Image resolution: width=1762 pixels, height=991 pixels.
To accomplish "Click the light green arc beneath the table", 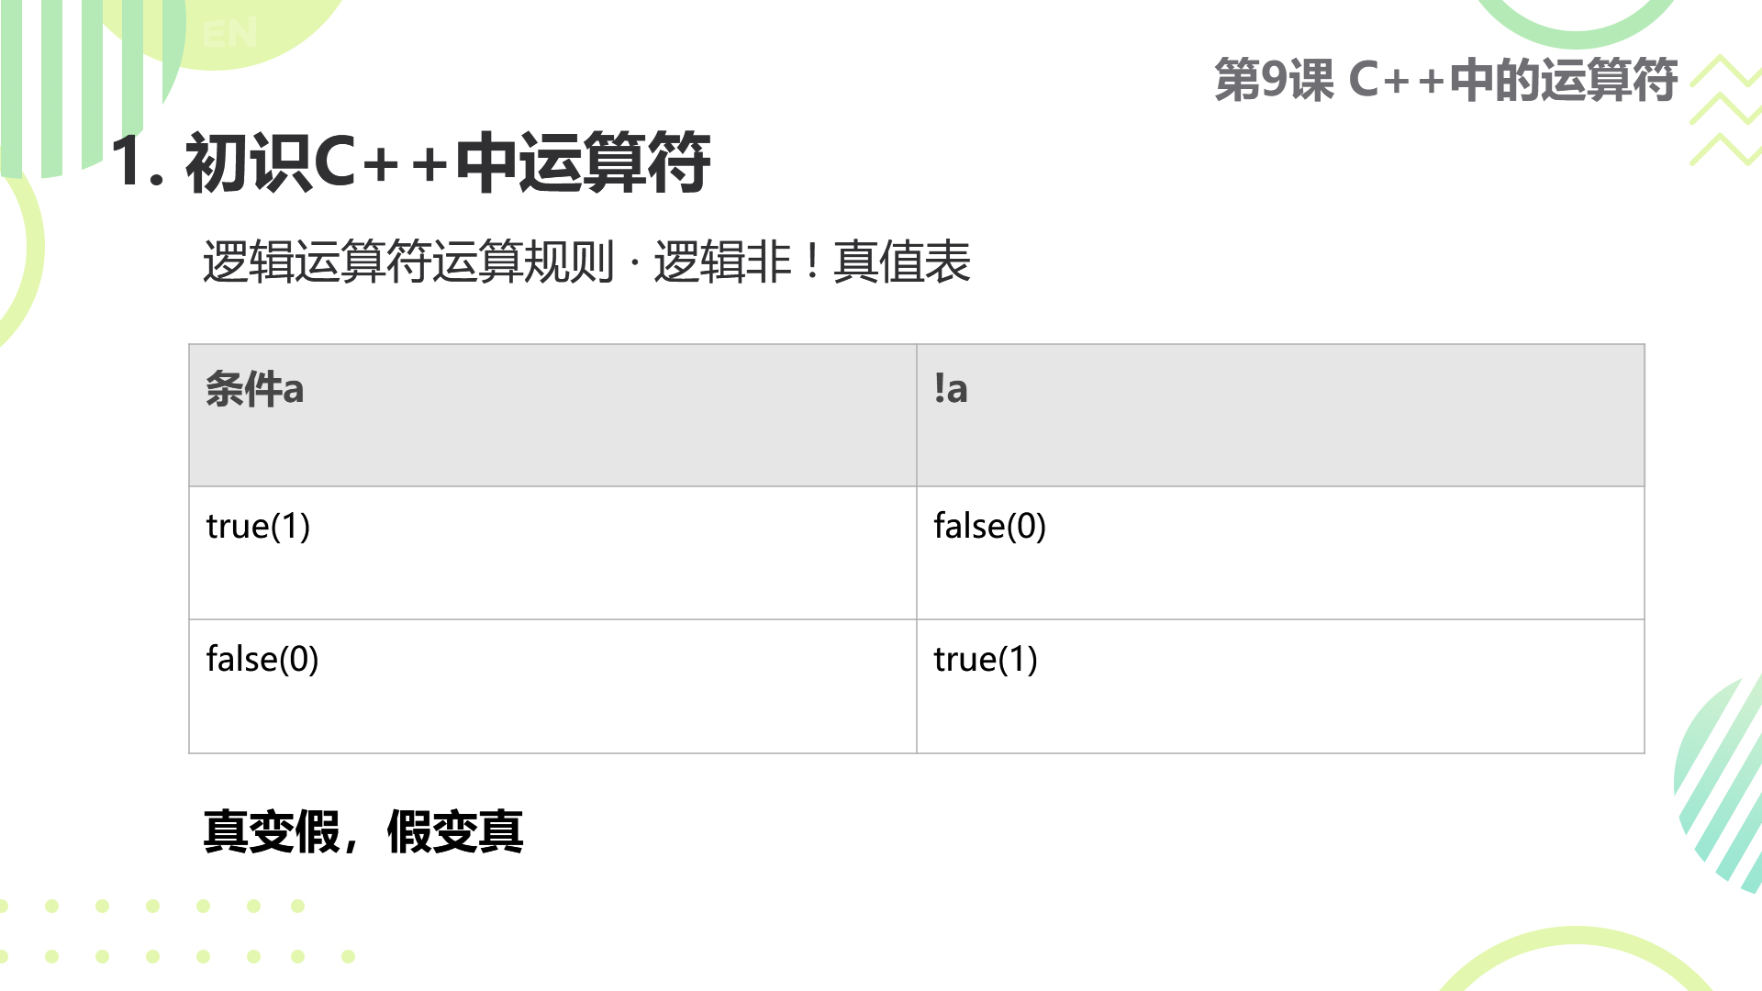I will click(1576, 959).
